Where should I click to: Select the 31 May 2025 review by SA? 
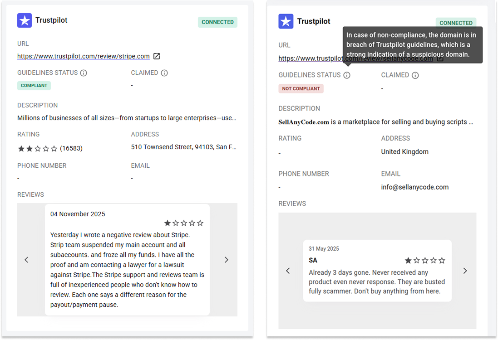tap(377, 271)
